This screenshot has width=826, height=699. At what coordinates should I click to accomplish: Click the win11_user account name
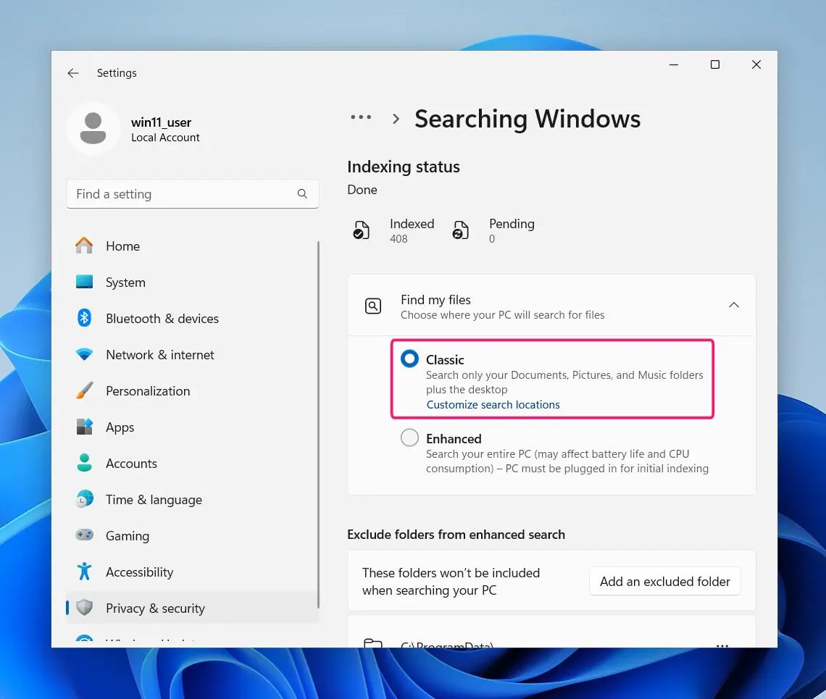tap(161, 122)
